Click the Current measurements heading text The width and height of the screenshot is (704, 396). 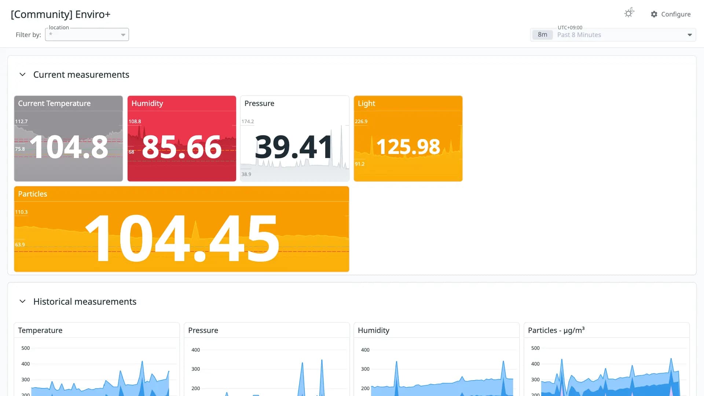click(x=81, y=75)
